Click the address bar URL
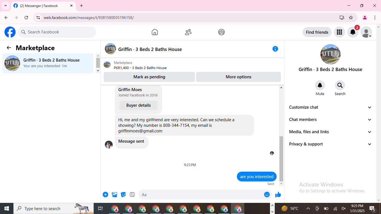381x214 pixels. (89, 18)
